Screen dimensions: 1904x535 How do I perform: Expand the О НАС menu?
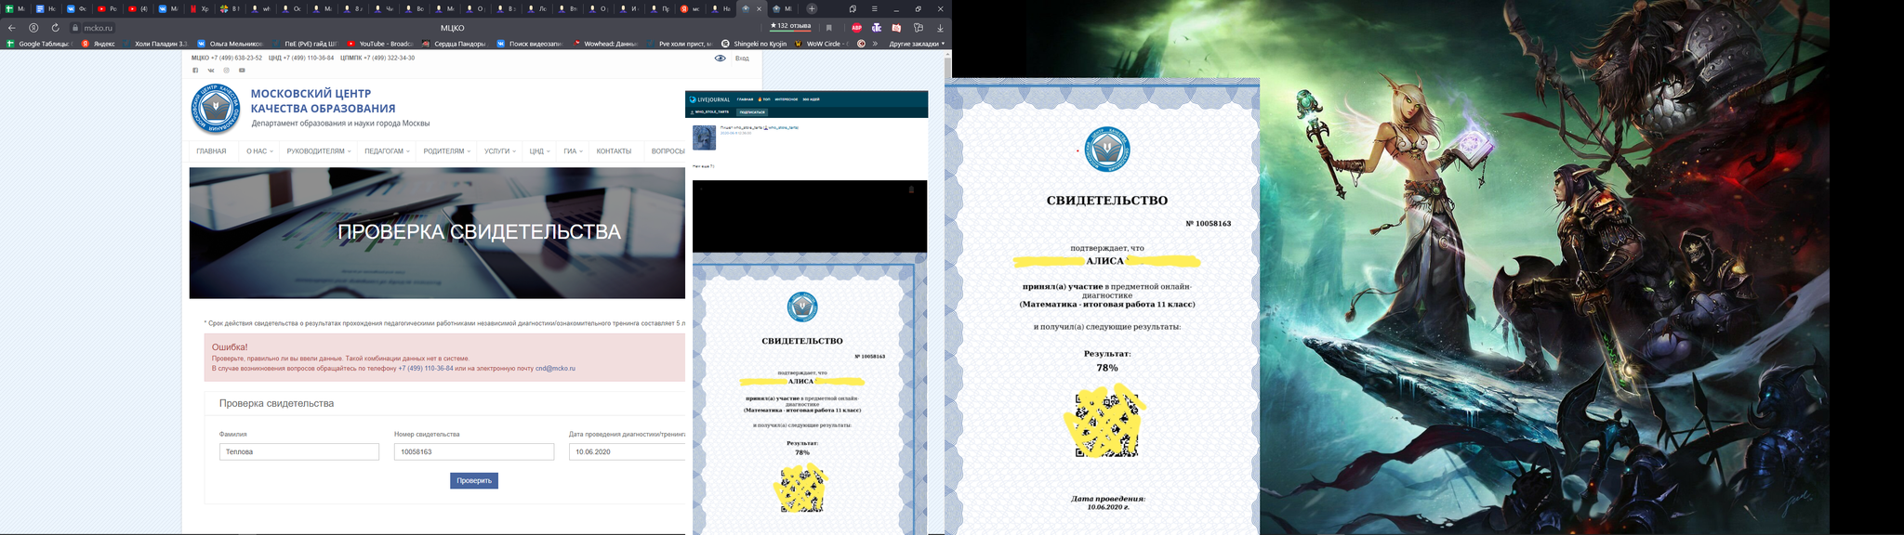pos(259,151)
